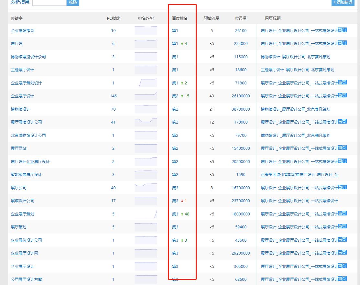Open the keyword link 智能家居展厅设计

click(27, 175)
